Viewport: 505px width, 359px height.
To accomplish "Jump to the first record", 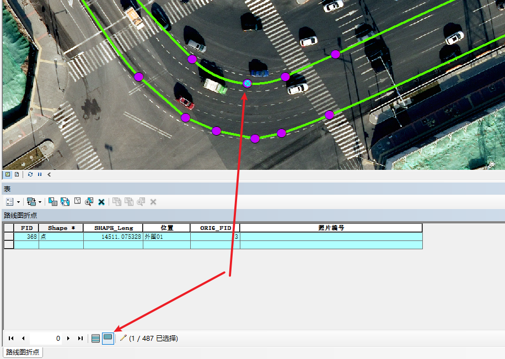I will click(11, 339).
